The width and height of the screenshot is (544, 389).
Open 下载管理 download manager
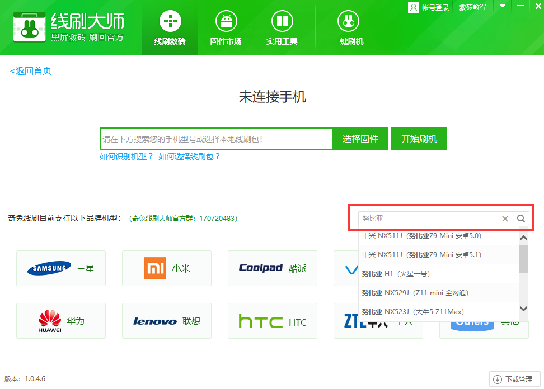tap(515, 379)
